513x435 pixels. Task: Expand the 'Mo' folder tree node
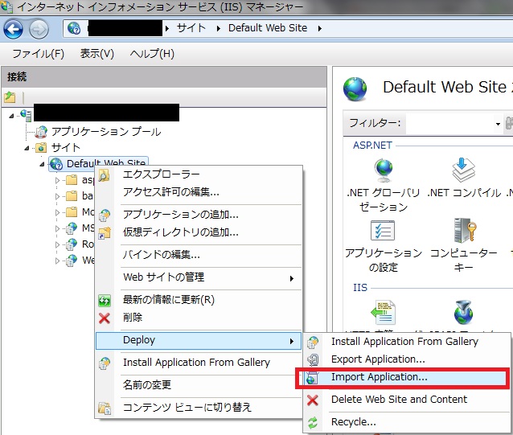click(58, 212)
